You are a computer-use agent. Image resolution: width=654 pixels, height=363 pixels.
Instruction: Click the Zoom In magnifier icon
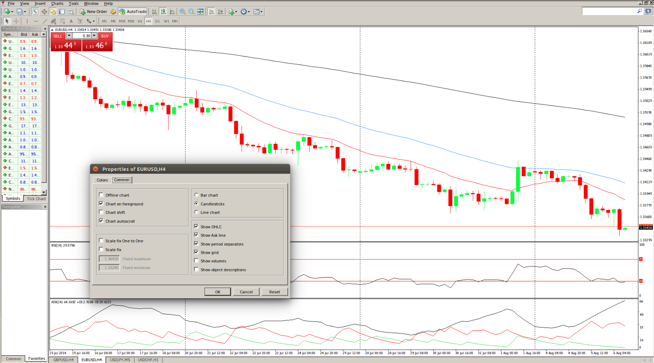(x=183, y=12)
